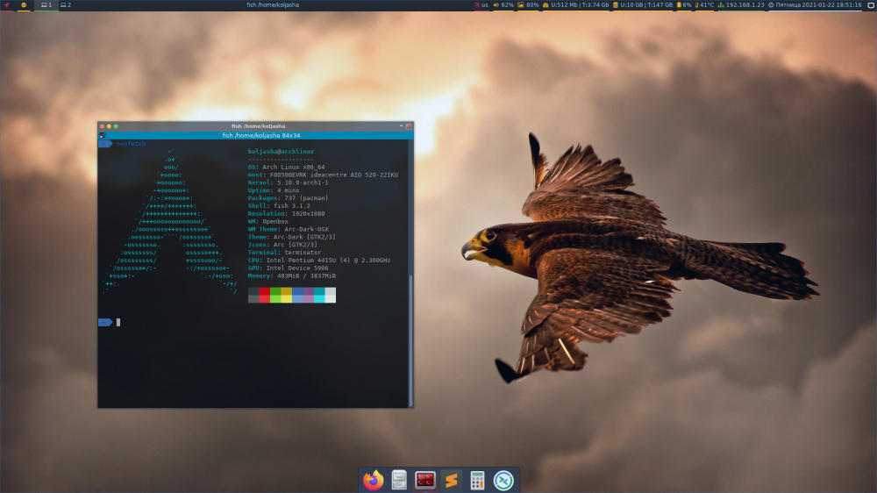Click the us keyboard layout indicator

pos(481,5)
